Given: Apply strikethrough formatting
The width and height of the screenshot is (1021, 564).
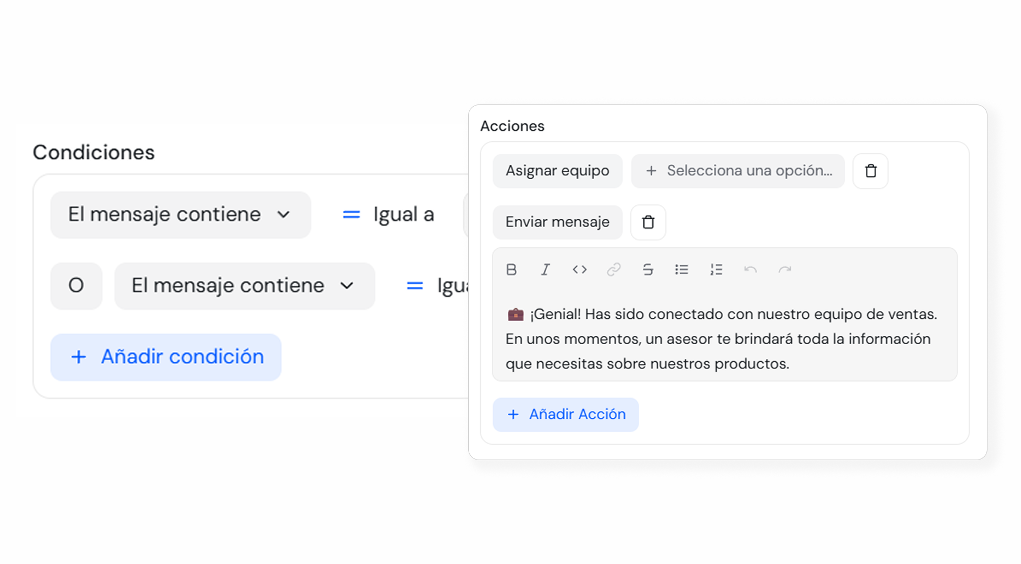Looking at the screenshot, I should (x=648, y=269).
